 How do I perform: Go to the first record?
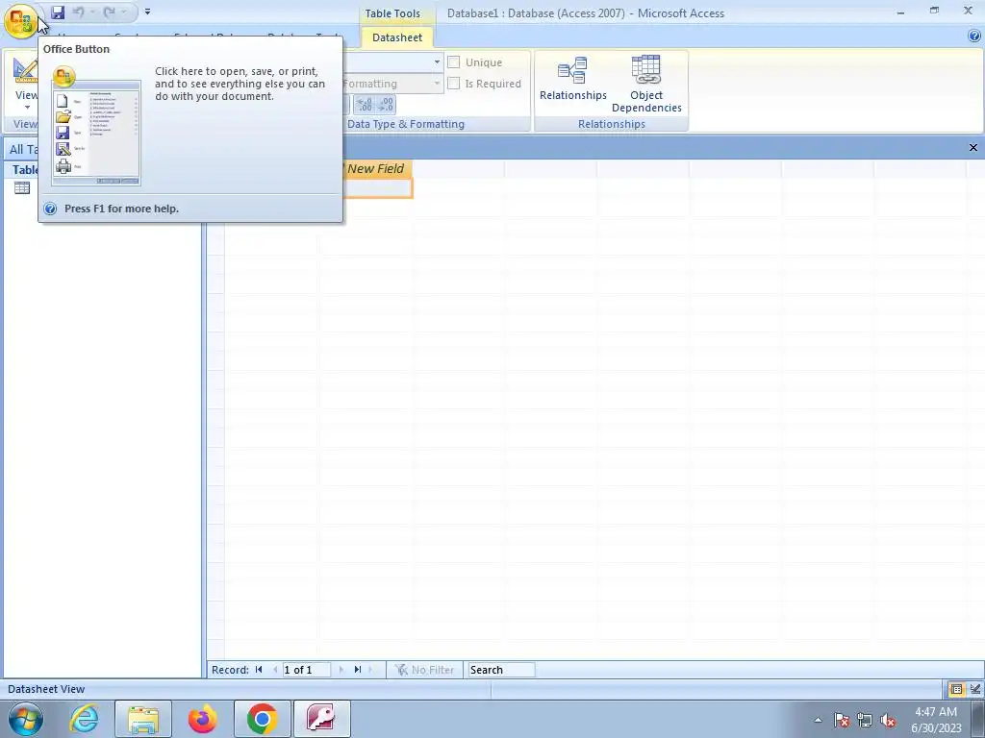(259, 670)
